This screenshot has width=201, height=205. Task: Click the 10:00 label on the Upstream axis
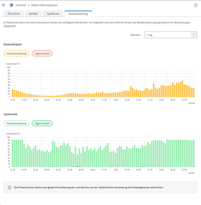pos(93,170)
